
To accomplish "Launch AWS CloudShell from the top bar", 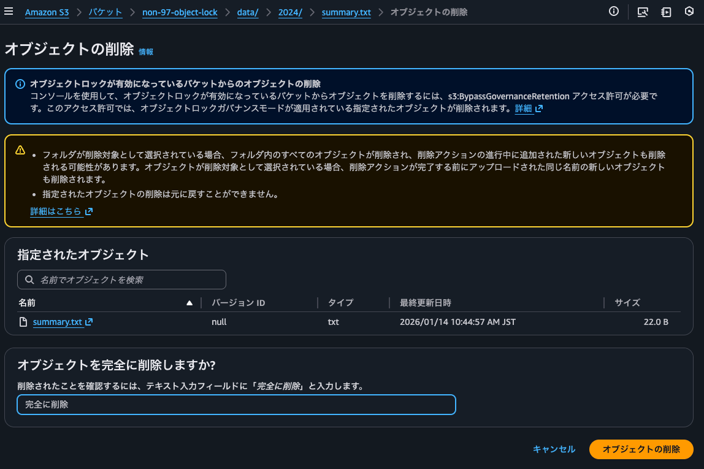I will coord(643,12).
